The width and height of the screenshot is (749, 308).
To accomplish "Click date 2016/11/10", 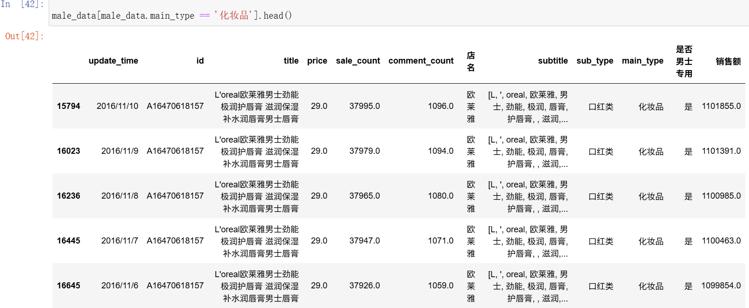I will click(x=118, y=106).
